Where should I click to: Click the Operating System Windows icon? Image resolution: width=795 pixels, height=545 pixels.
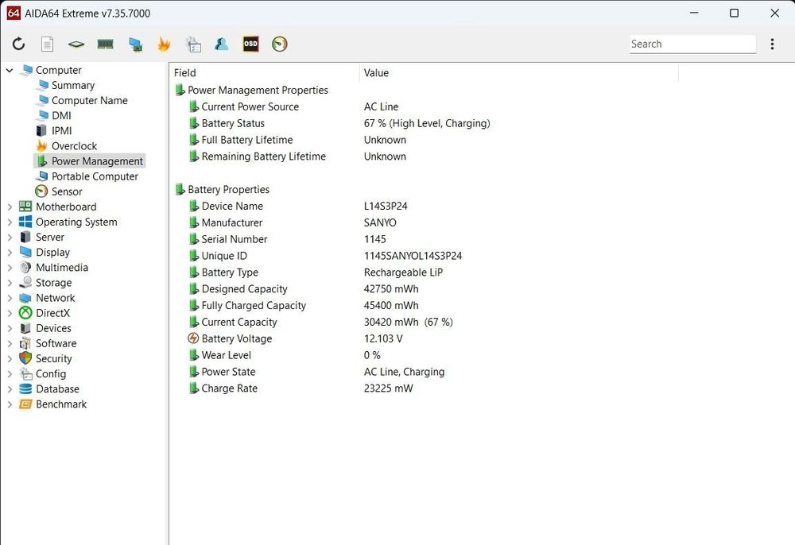tap(25, 222)
